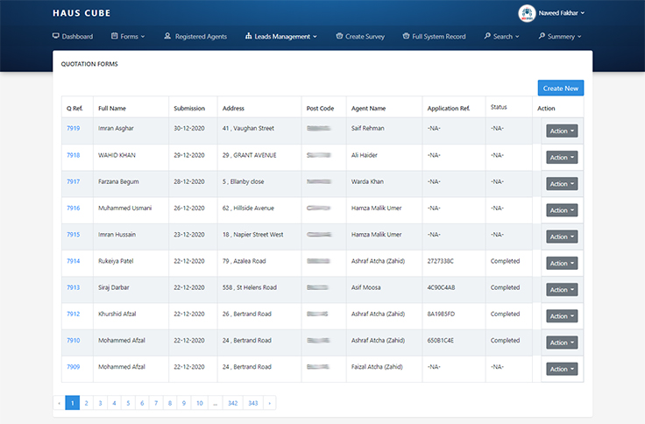
Task: Open Action dropdown for Imran Asghar
Action: click(562, 131)
